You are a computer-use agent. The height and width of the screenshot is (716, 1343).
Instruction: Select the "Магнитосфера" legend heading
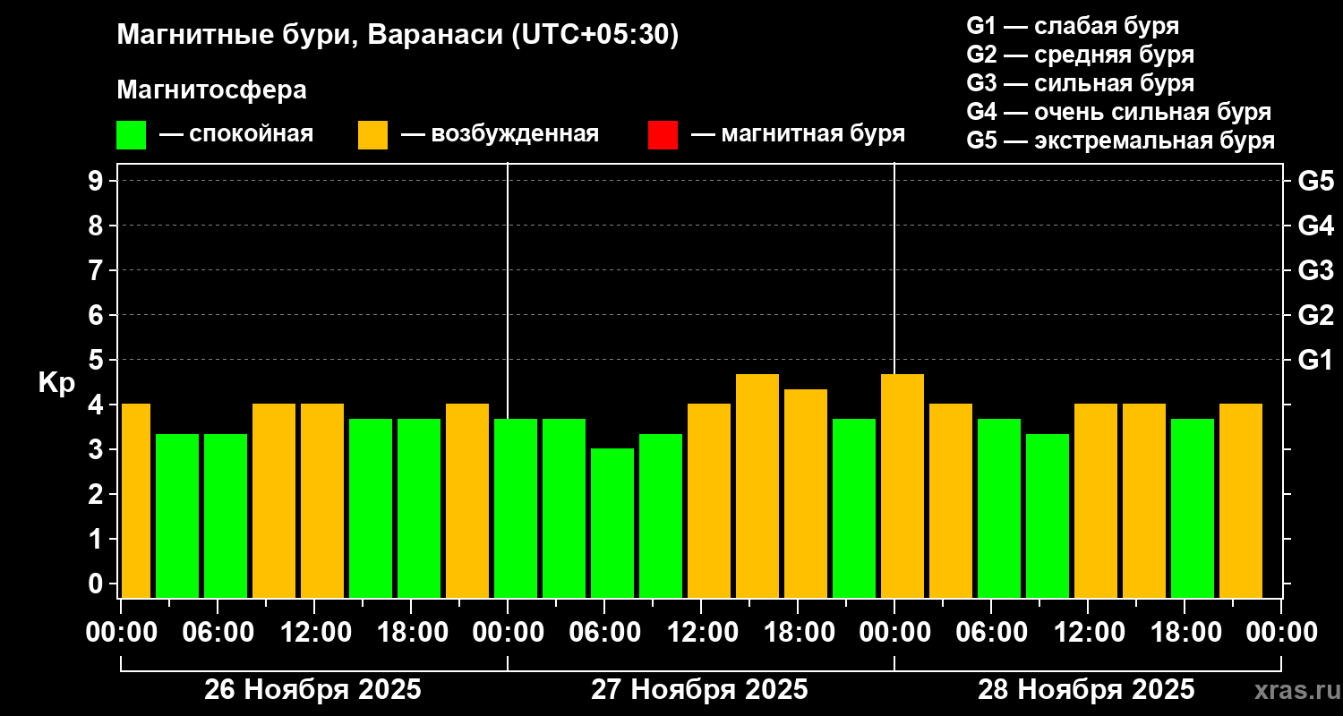[x=211, y=90]
